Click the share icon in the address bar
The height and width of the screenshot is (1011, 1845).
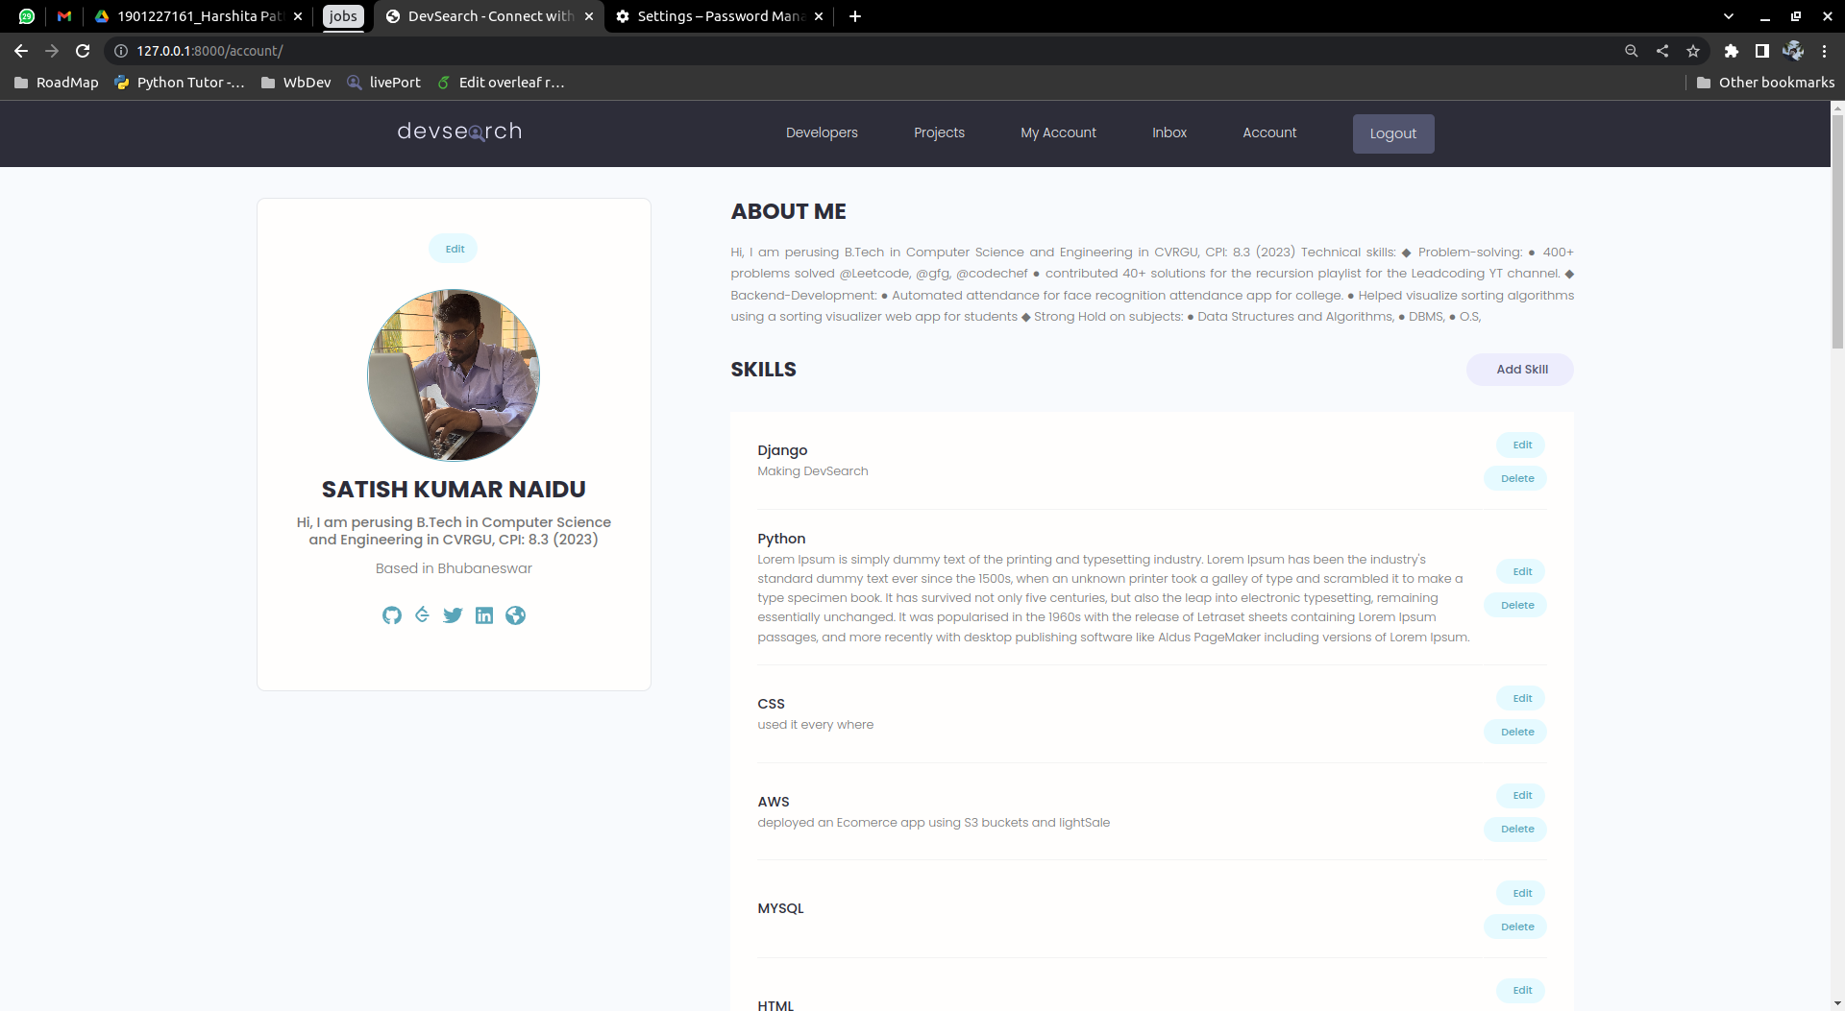click(1662, 51)
